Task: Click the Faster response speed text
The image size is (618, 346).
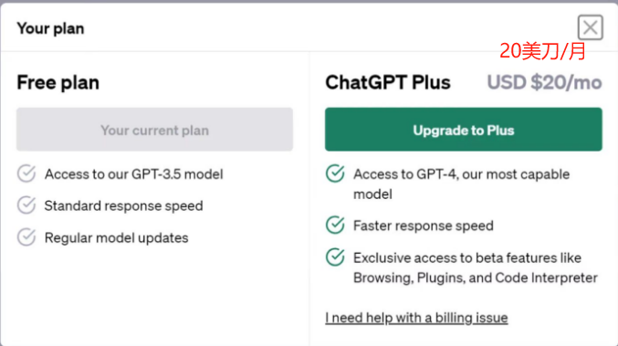Action: tap(424, 225)
